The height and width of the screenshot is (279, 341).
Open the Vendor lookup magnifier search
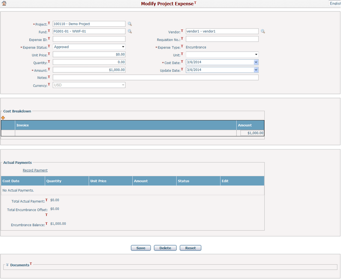(x=263, y=31)
